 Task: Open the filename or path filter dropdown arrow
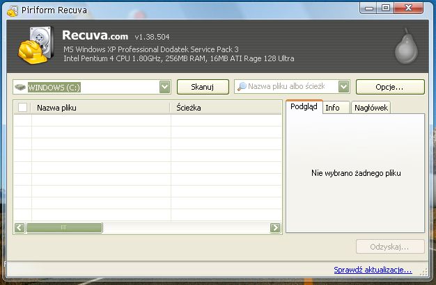click(343, 87)
